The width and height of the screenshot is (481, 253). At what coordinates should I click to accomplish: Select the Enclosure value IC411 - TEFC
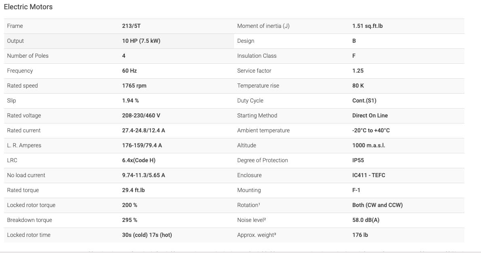coord(369,176)
